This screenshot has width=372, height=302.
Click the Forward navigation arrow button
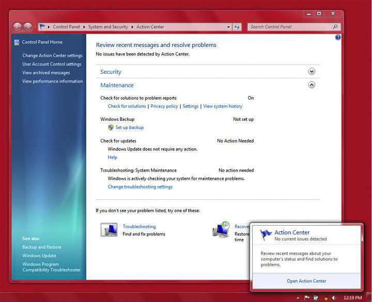[28, 27]
